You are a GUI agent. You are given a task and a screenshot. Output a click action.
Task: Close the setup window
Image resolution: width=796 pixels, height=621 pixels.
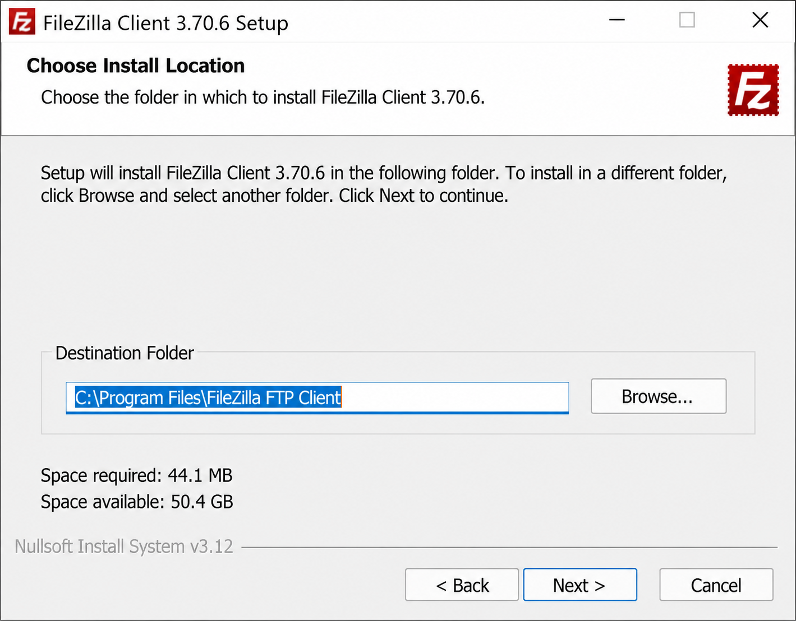pos(760,20)
